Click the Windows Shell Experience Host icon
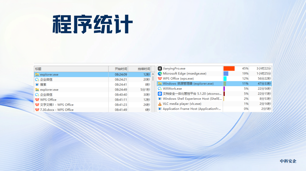This screenshot has height=171, width=306. (x=160, y=99)
